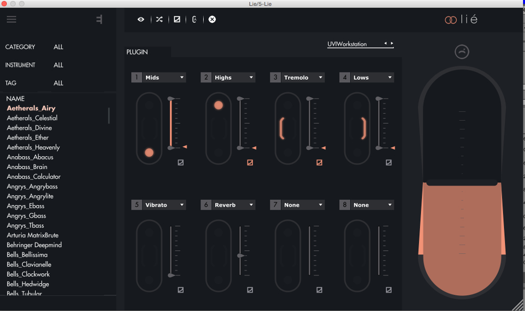Open the slot 1 Mids dropdown
Image resolution: width=525 pixels, height=311 pixels.
point(164,77)
